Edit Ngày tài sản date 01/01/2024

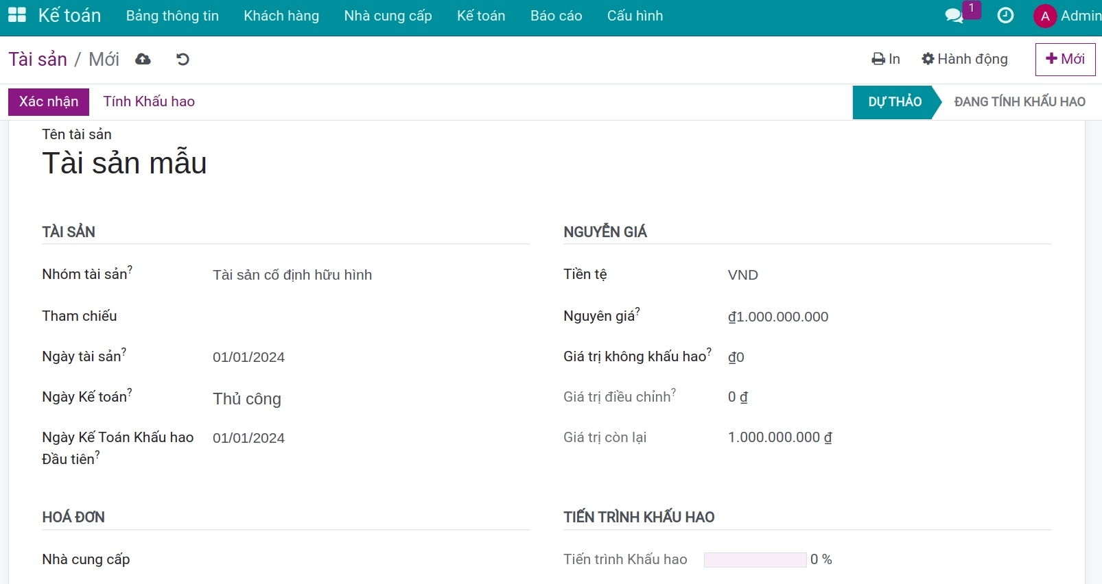click(371, 357)
